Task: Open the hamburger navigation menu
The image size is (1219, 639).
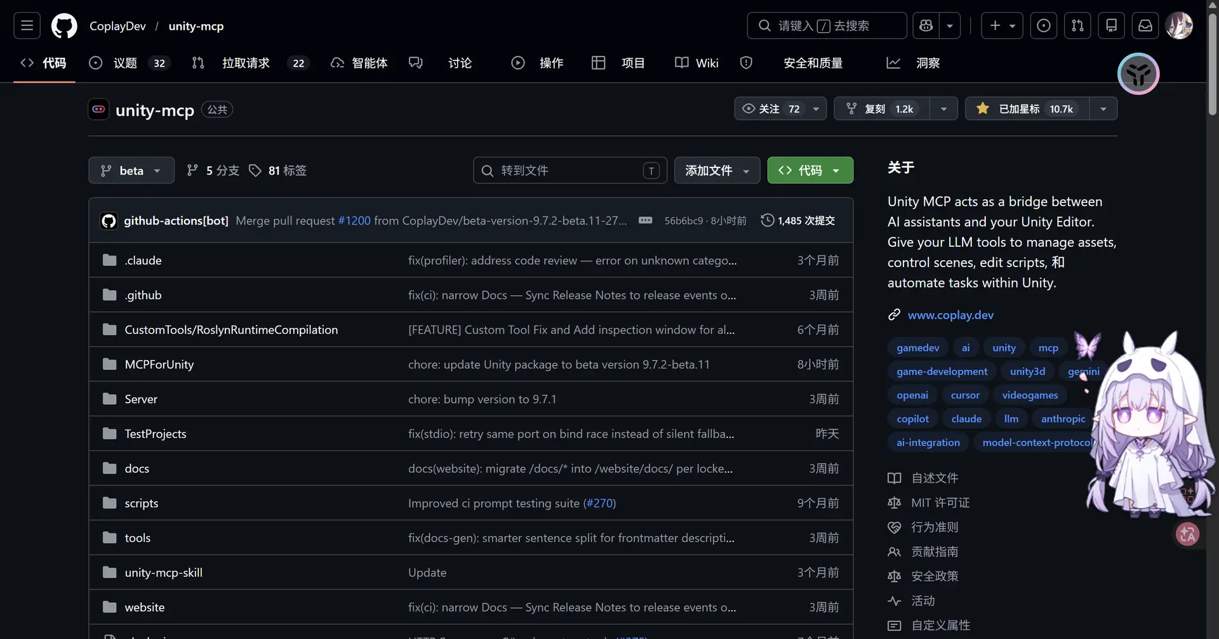Action: [x=27, y=26]
